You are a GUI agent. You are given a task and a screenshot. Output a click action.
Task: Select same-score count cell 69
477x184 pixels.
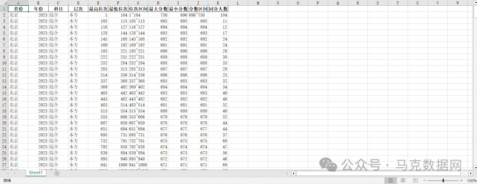click(218, 165)
